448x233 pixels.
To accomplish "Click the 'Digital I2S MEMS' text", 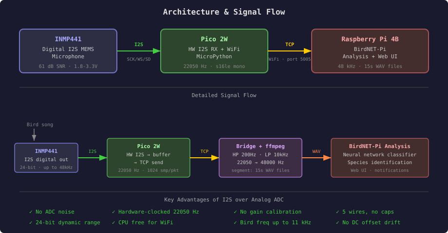I will click(x=68, y=50).
